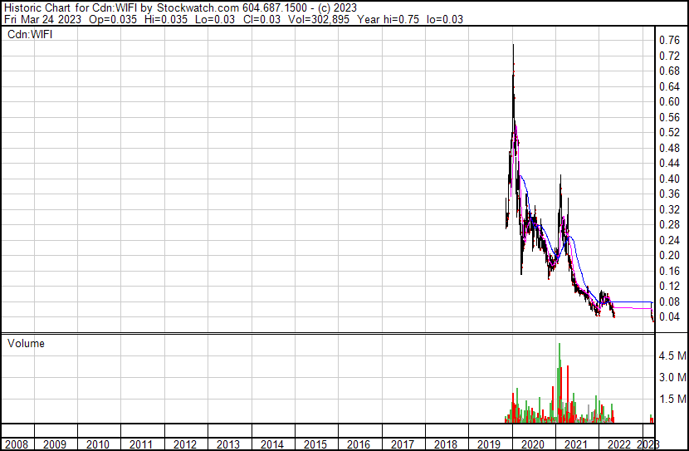
Task: Click the 2022 year label on the time axis
Action: click(618, 444)
